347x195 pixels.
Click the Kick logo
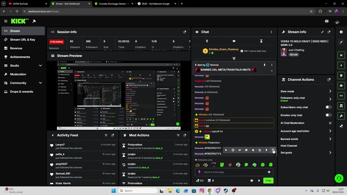(x=20, y=21)
